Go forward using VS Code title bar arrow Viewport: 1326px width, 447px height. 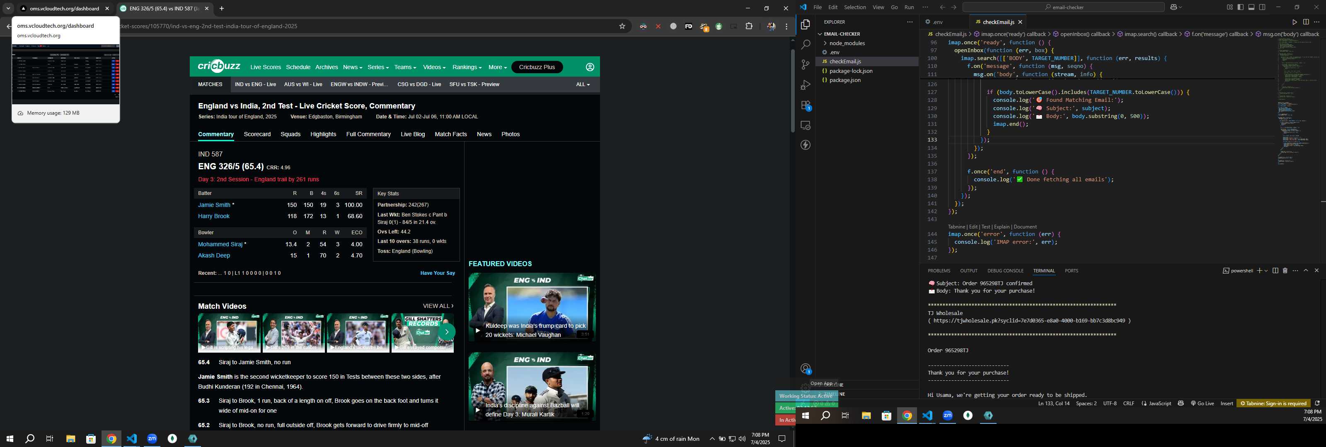pos(954,7)
